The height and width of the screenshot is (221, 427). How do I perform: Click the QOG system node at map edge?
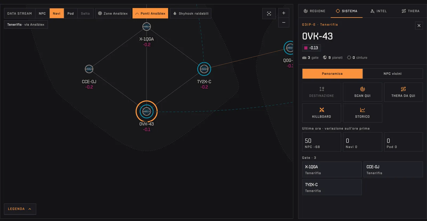289,48
